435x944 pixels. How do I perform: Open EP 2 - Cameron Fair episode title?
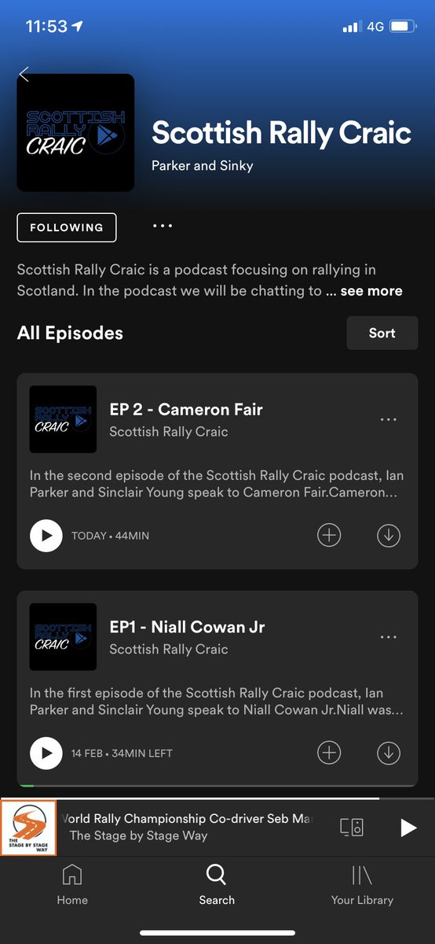(x=186, y=409)
